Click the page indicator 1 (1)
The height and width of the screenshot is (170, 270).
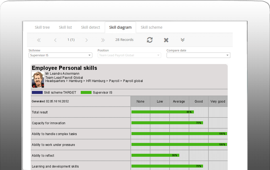[x=71, y=40]
